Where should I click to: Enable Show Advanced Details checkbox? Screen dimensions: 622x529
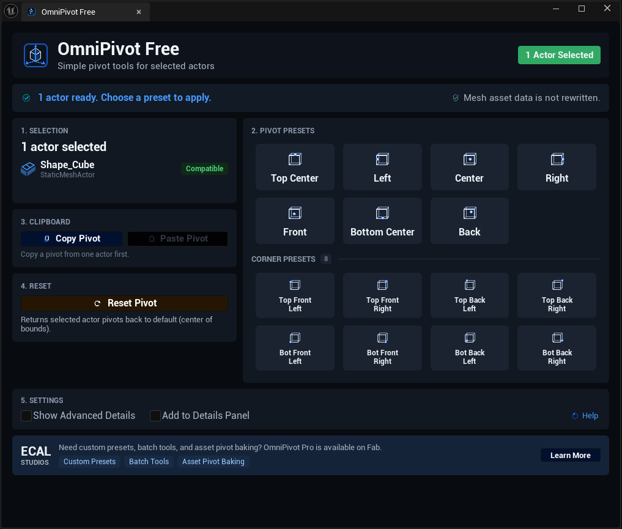click(26, 416)
